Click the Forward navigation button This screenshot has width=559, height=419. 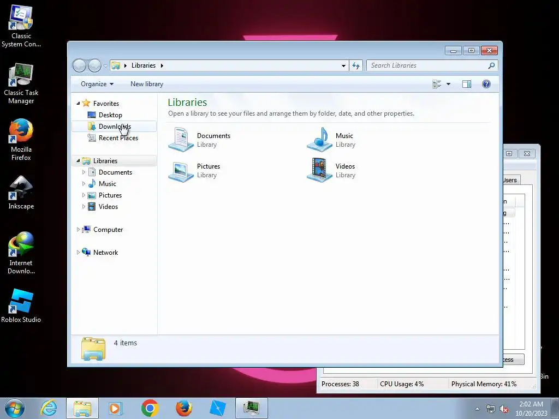point(94,65)
